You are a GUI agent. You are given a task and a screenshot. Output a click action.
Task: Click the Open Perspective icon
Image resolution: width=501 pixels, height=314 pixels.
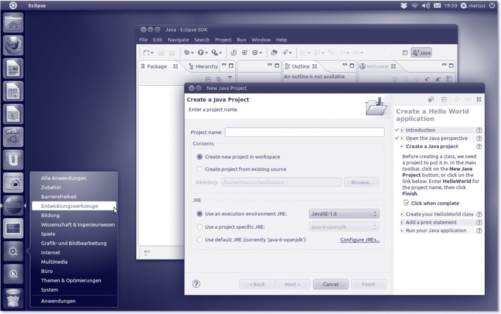coord(405,52)
